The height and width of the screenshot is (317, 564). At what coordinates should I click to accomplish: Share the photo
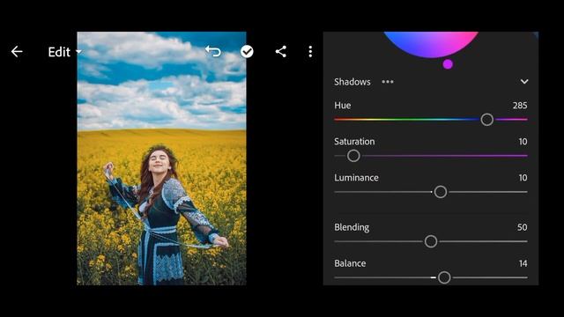pyautogui.click(x=281, y=51)
